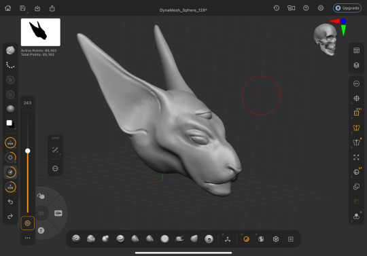Open the settings gear icon
The height and width of the screenshot is (256, 367).
321,8
